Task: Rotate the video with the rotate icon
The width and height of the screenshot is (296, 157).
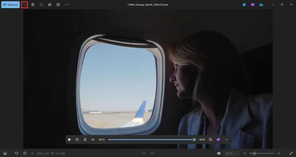Action: pos(24,5)
